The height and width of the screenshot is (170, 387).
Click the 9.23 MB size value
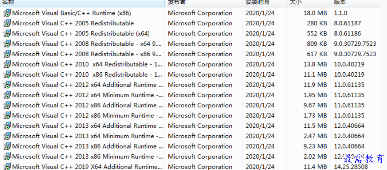point(315,146)
